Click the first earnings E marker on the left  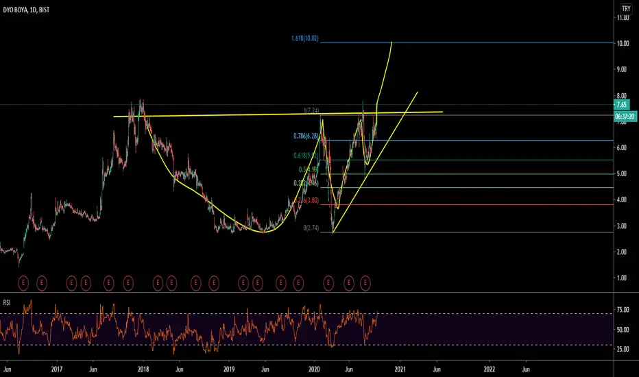[x=23, y=282]
